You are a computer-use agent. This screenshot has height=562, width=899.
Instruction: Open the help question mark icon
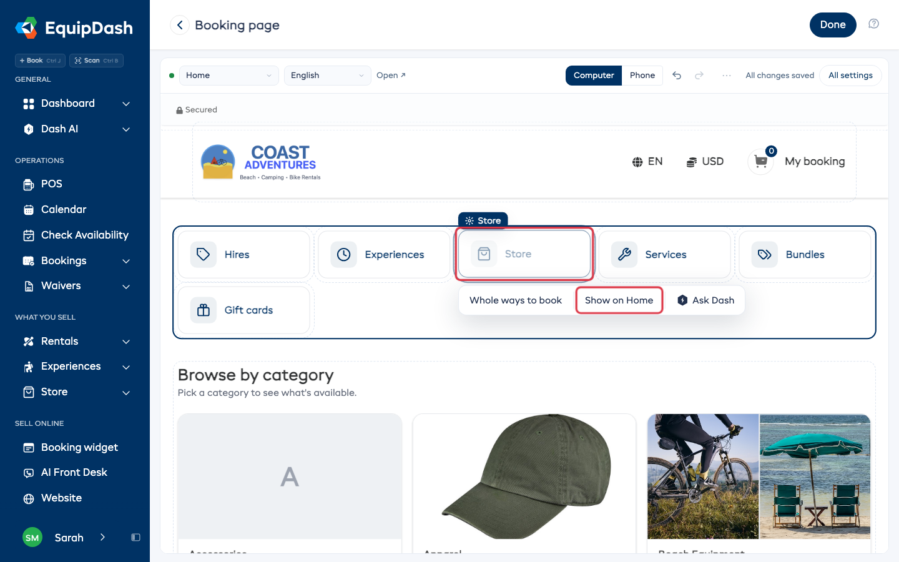tap(873, 24)
